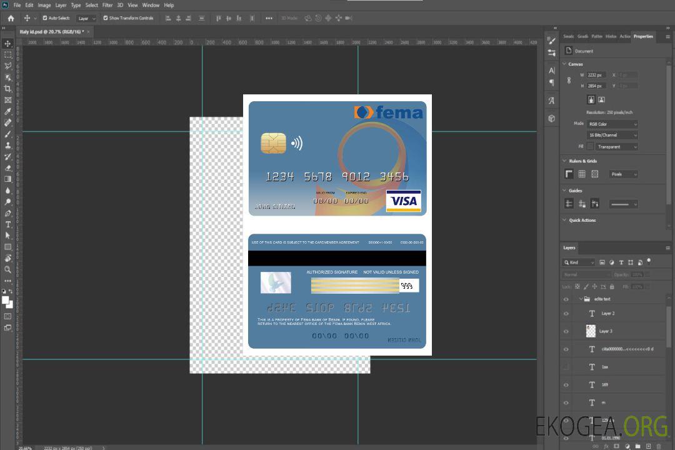Click the canvas height H field
Screen dimensions: 675x450
coord(596,86)
